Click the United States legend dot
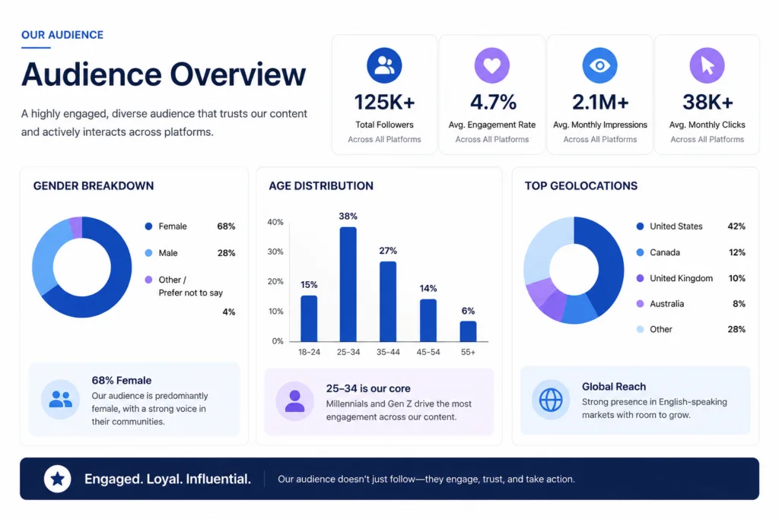The width and height of the screenshot is (779, 519). (640, 226)
